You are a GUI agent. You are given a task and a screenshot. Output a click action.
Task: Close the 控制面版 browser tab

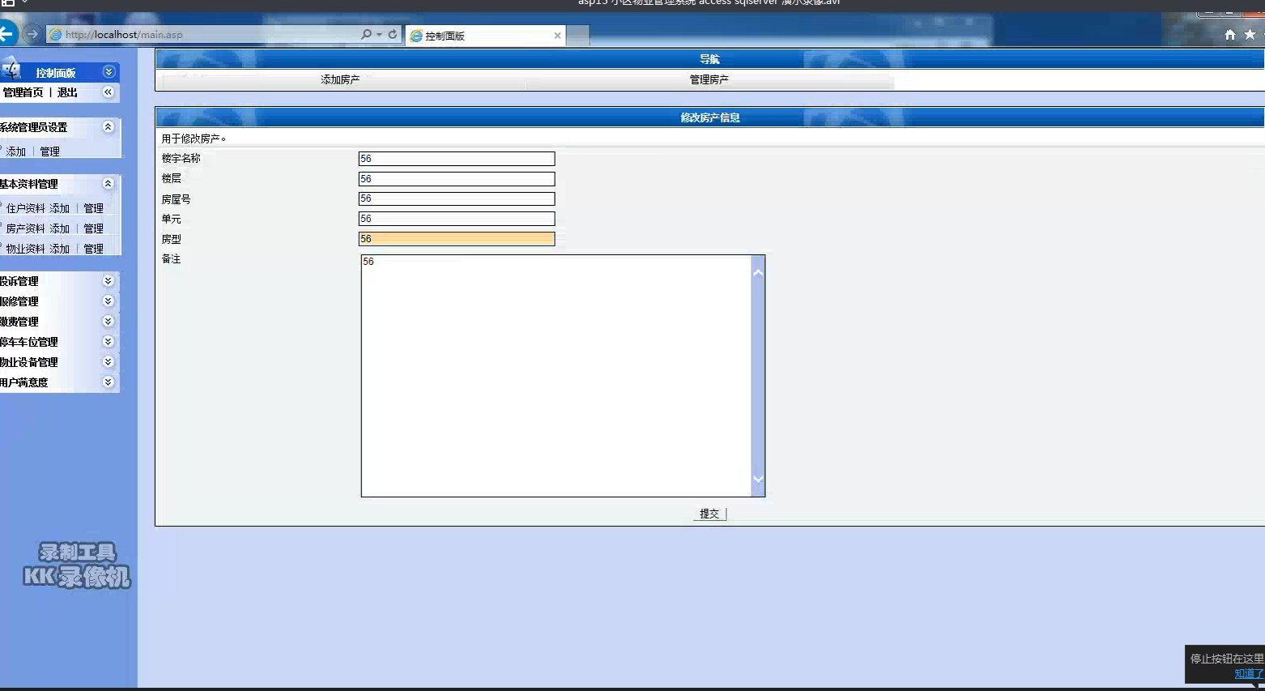click(x=557, y=36)
